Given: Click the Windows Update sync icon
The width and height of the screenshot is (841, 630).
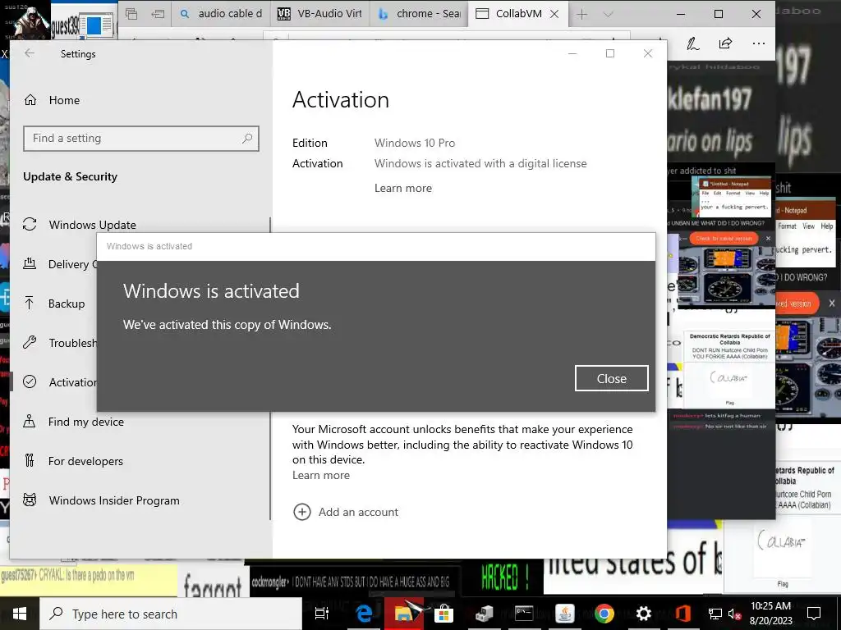Looking at the screenshot, I should click(x=30, y=225).
